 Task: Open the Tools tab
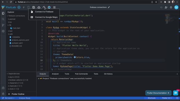tap(67, 74)
